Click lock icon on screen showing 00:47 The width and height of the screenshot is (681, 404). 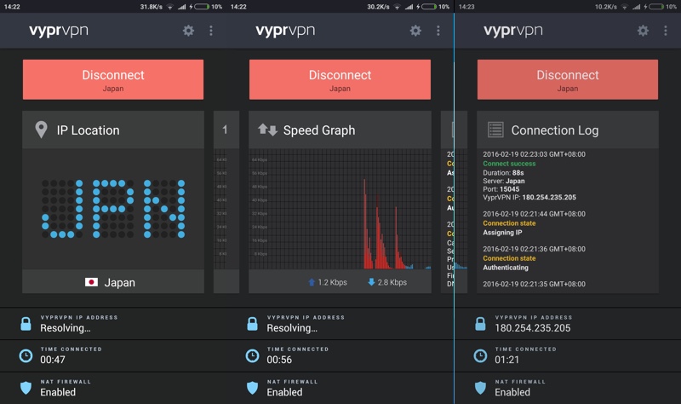26,324
